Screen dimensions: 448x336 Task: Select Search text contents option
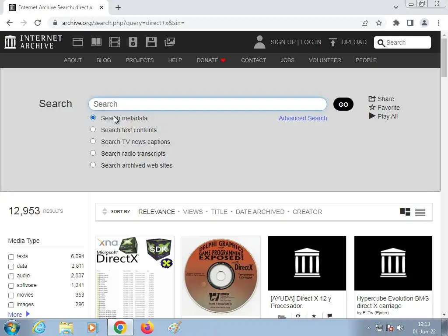[x=93, y=129]
